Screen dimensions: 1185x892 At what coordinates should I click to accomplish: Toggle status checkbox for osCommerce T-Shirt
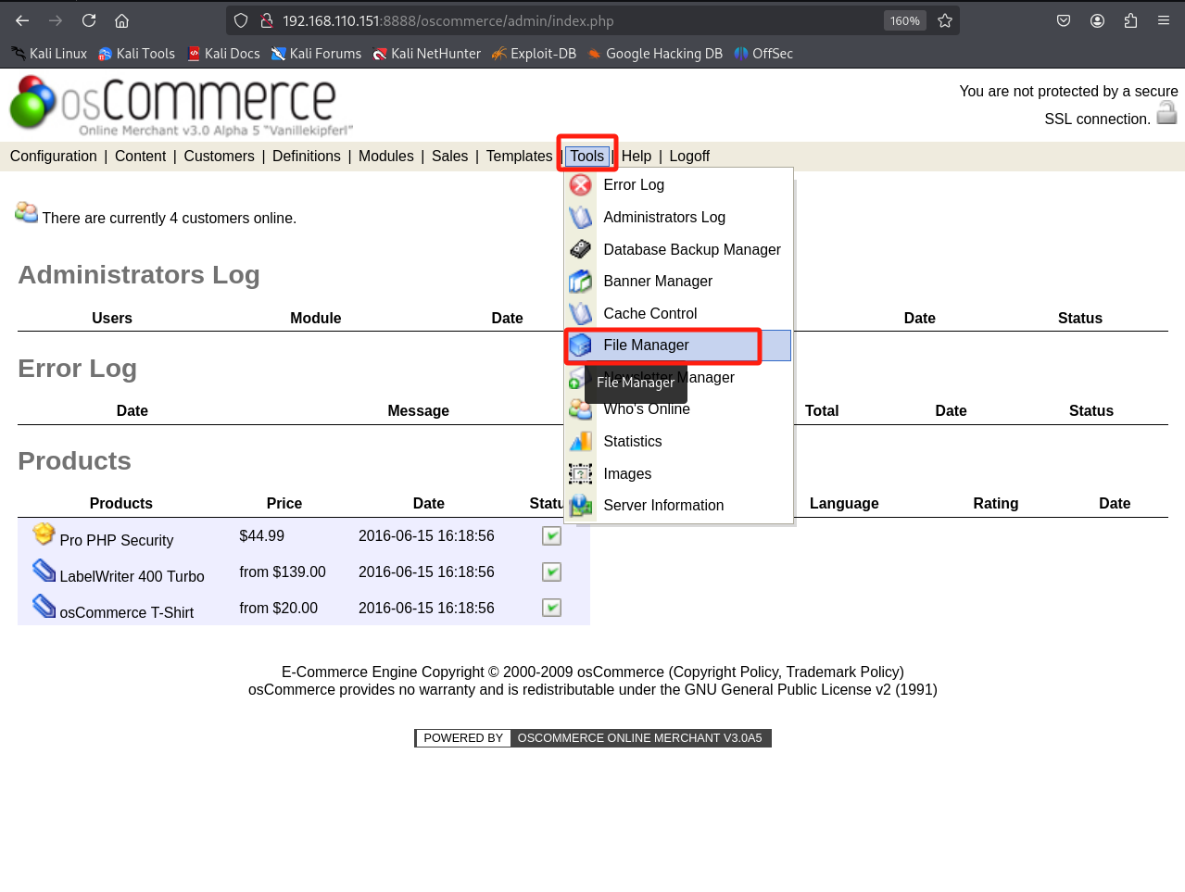point(551,609)
